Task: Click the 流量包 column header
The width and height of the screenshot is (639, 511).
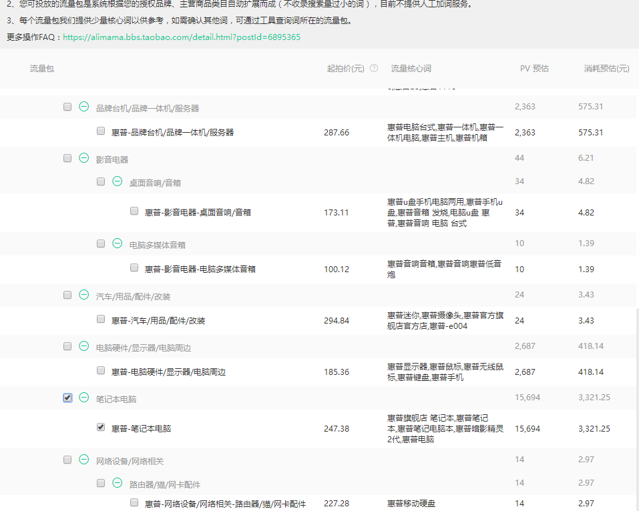Action: point(41,68)
